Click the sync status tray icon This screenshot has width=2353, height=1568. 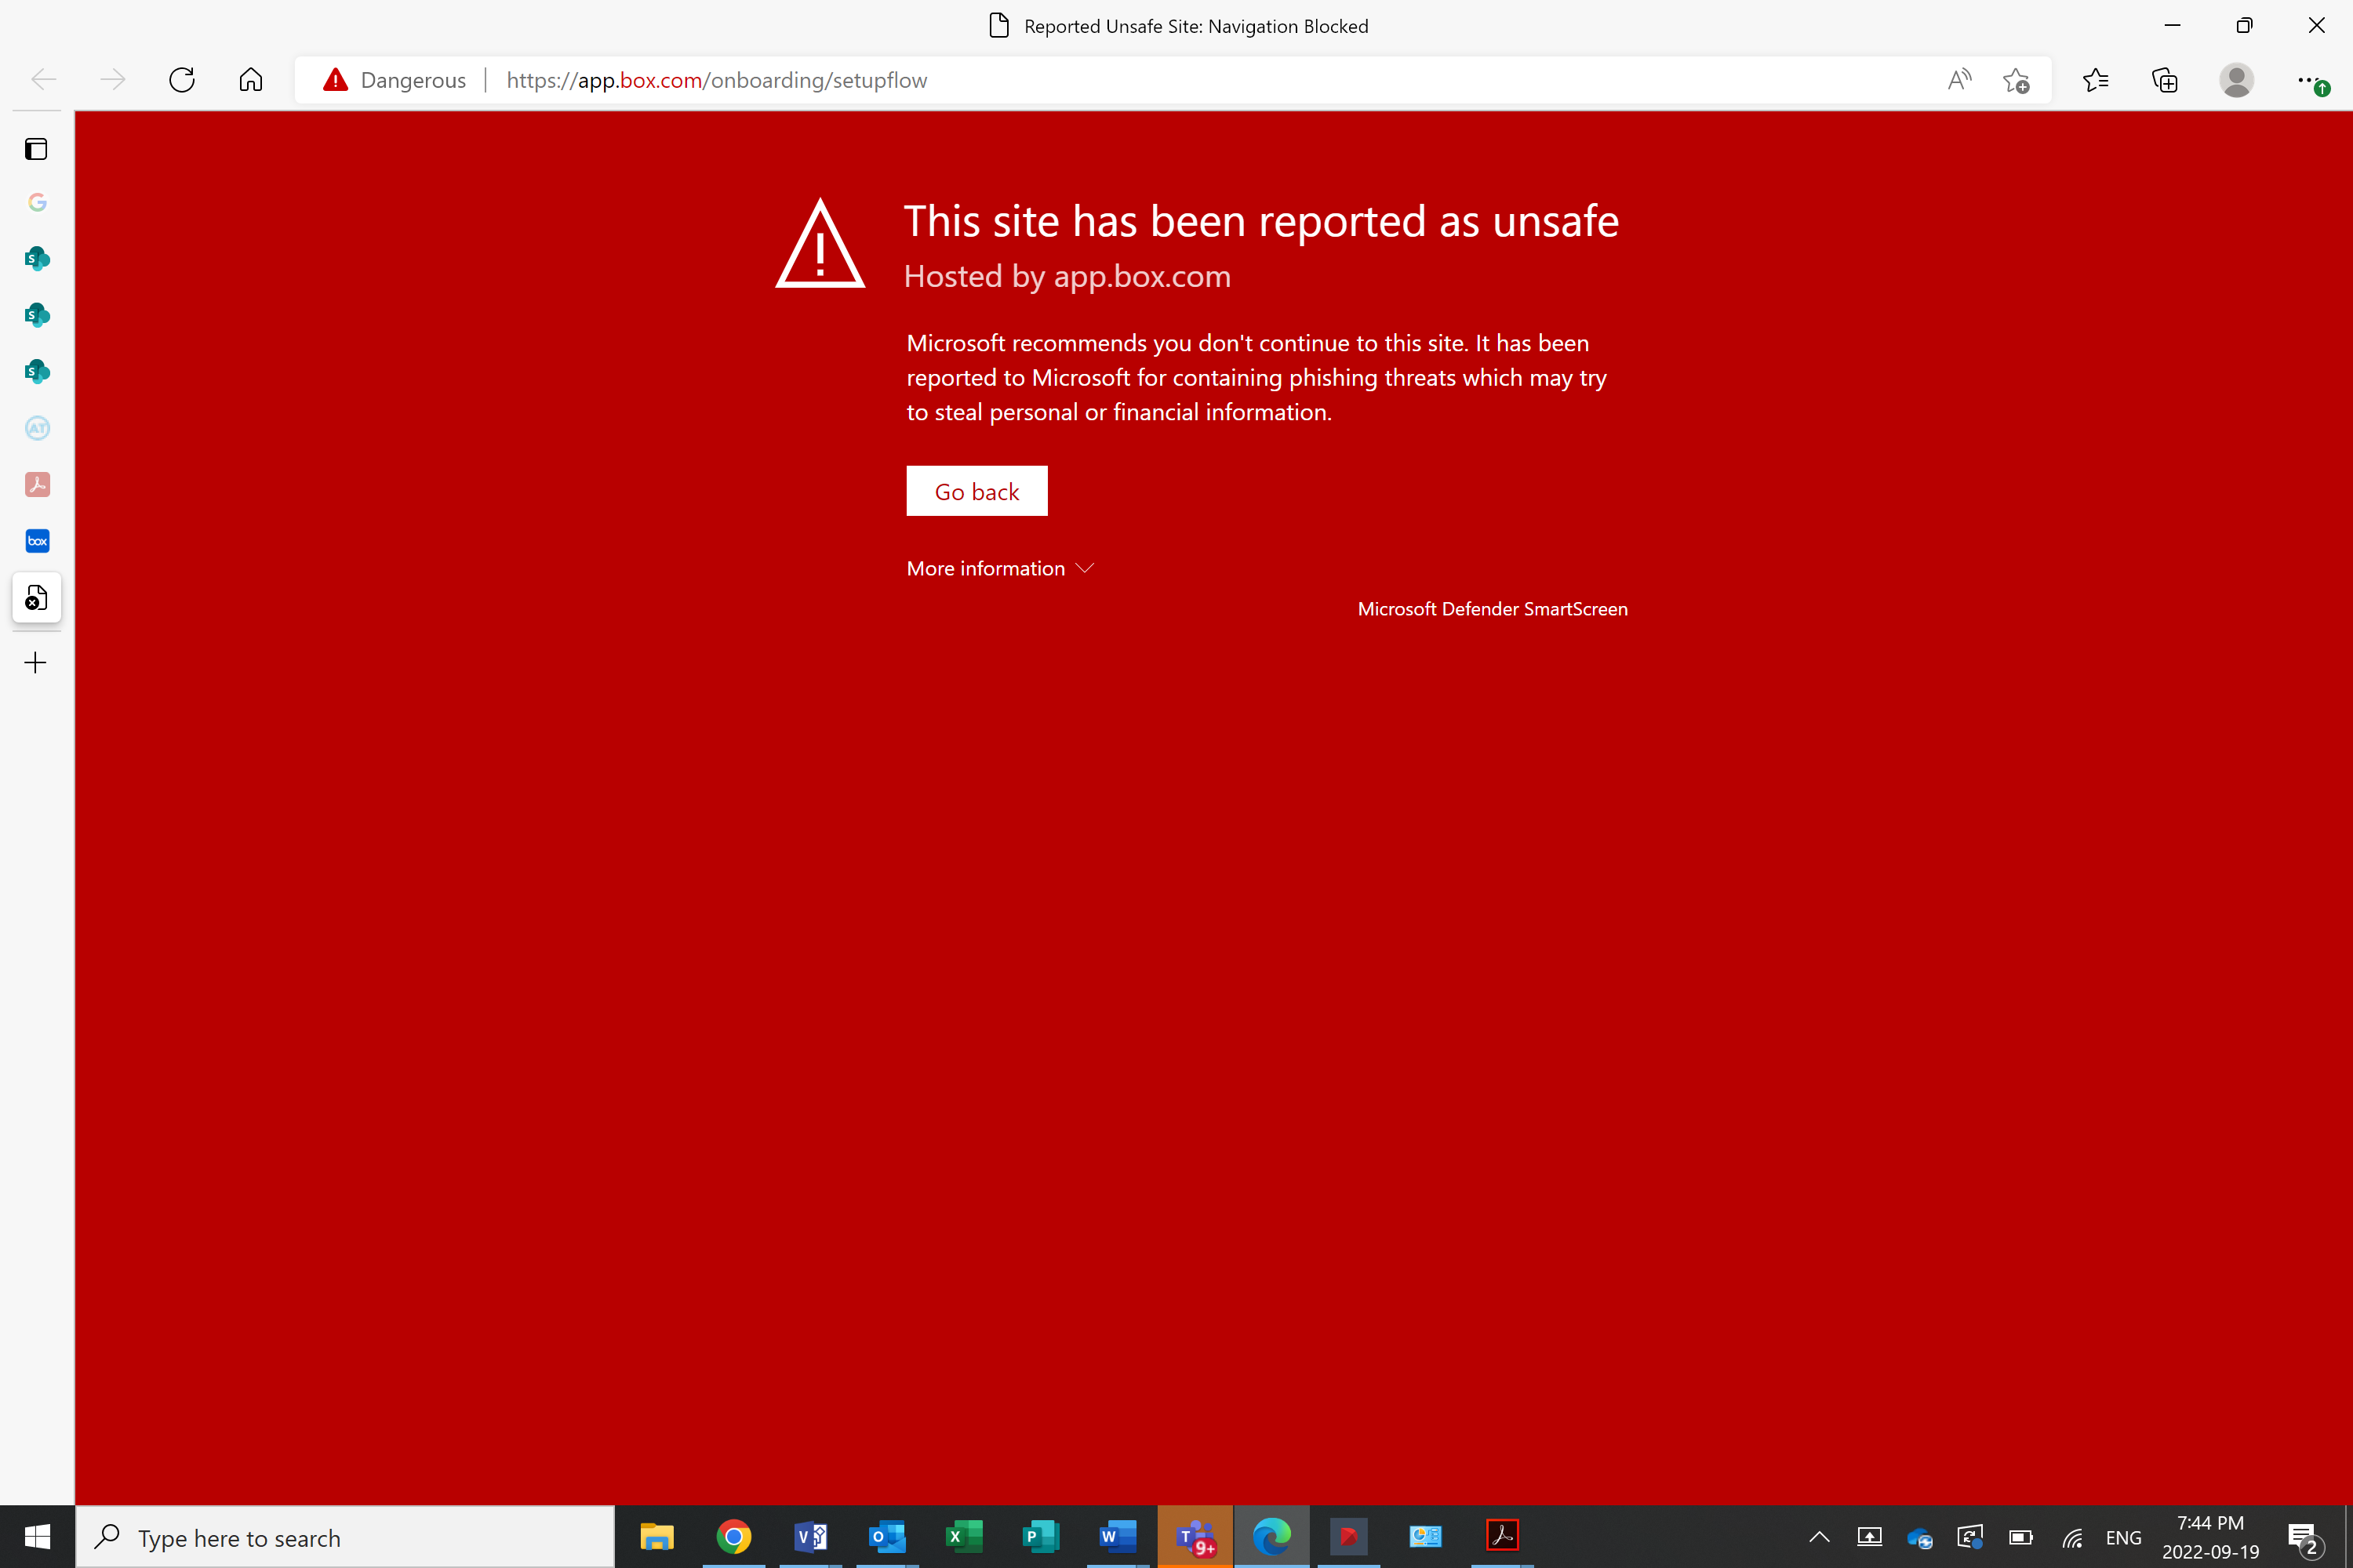pyautogui.click(x=1969, y=1537)
